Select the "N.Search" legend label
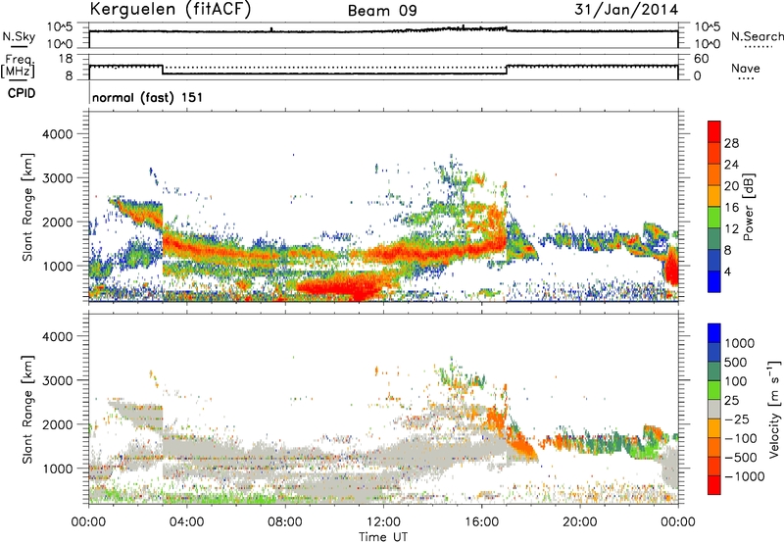Viewport: 784px width, 543px height. click(x=757, y=36)
